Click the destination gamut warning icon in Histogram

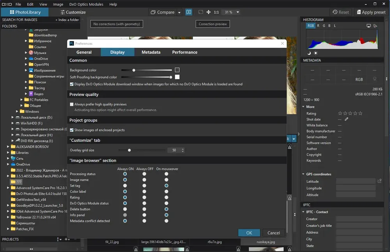pyautogui.click(x=375, y=26)
